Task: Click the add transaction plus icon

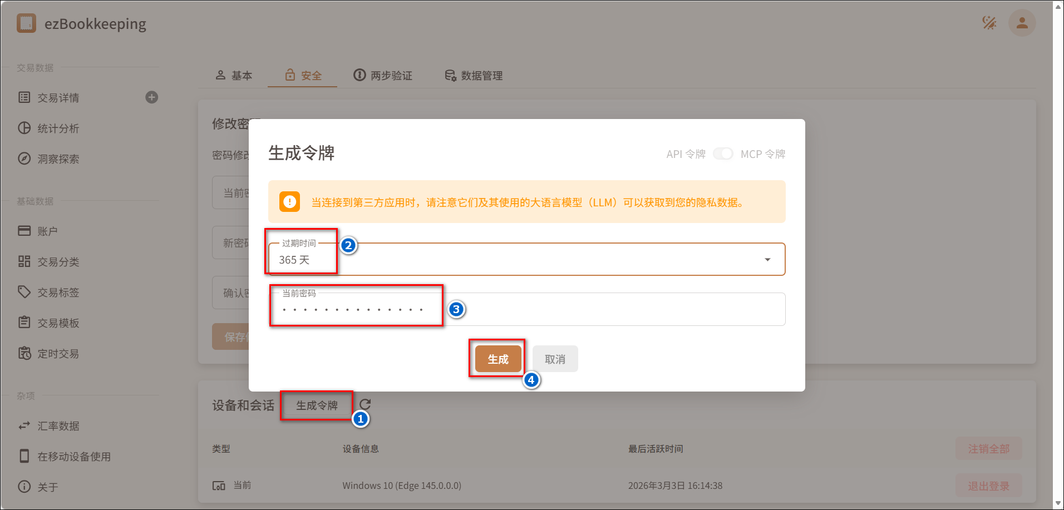Action: (x=151, y=97)
